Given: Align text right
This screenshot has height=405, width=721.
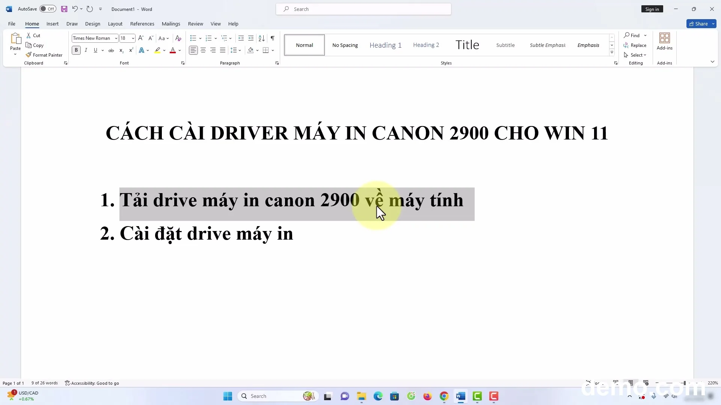Looking at the screenshot, I should pos(213,50).
